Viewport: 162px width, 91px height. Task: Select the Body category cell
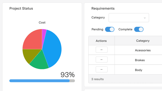coord(138,70)
